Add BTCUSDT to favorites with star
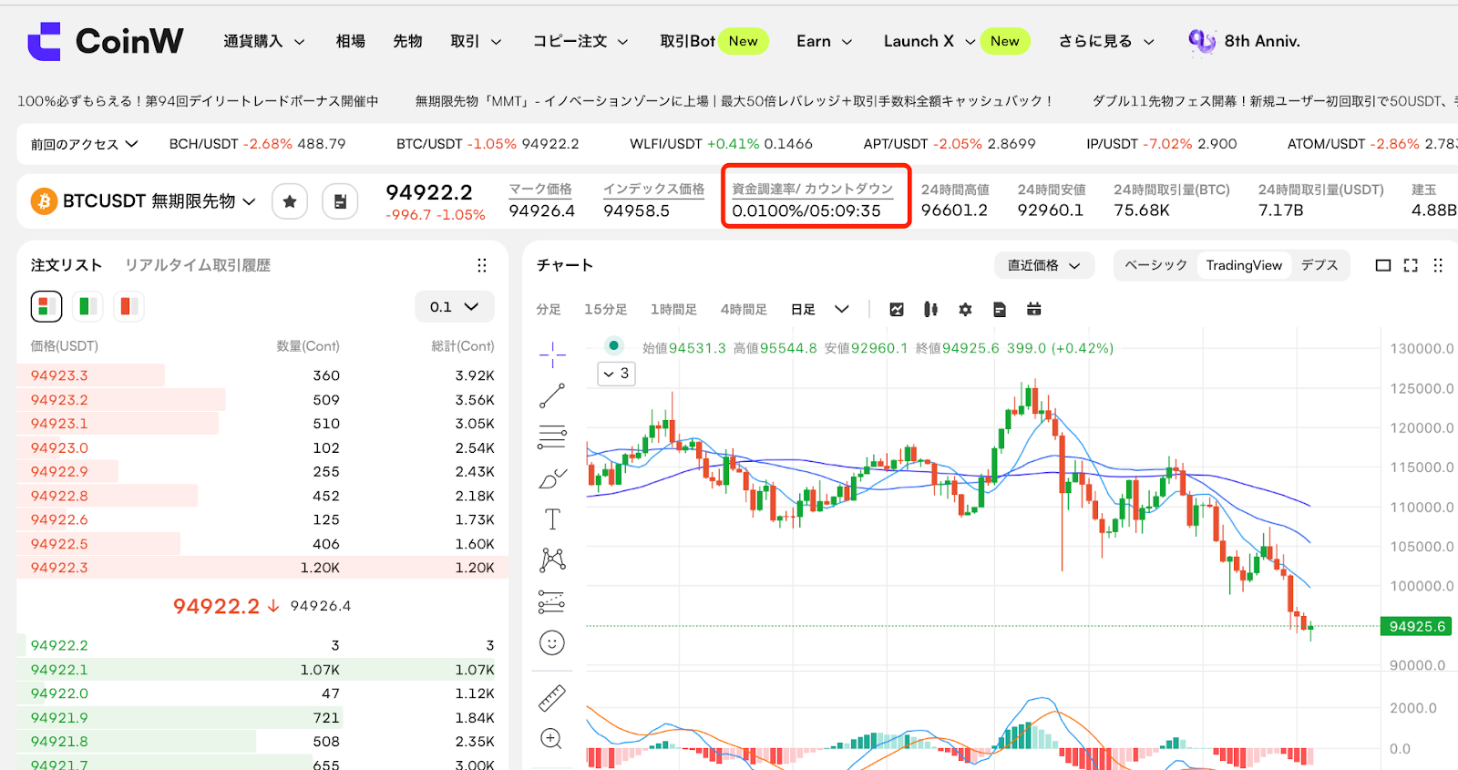Viewport: 1458px width, 770px height. 290,201
